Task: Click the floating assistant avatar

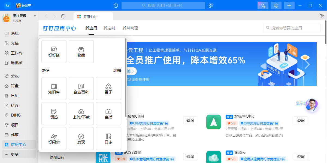Action: (x=312, y=105)
